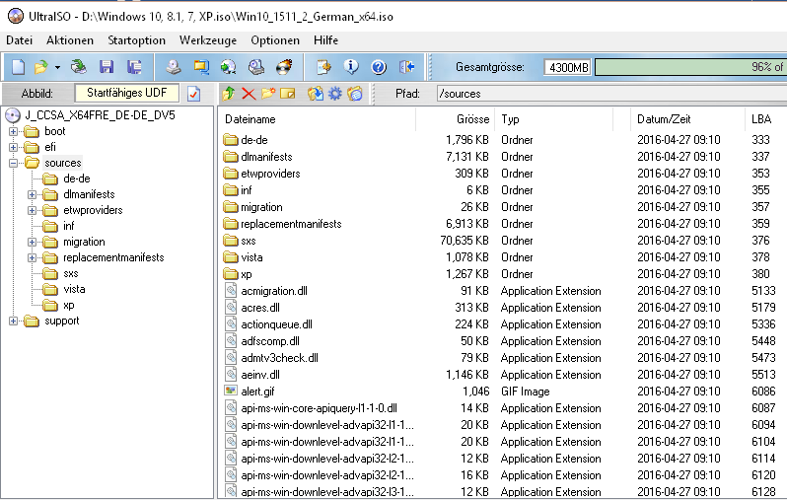
Task: Sort by the Dateiname column header
Action: tap(318, 119)
